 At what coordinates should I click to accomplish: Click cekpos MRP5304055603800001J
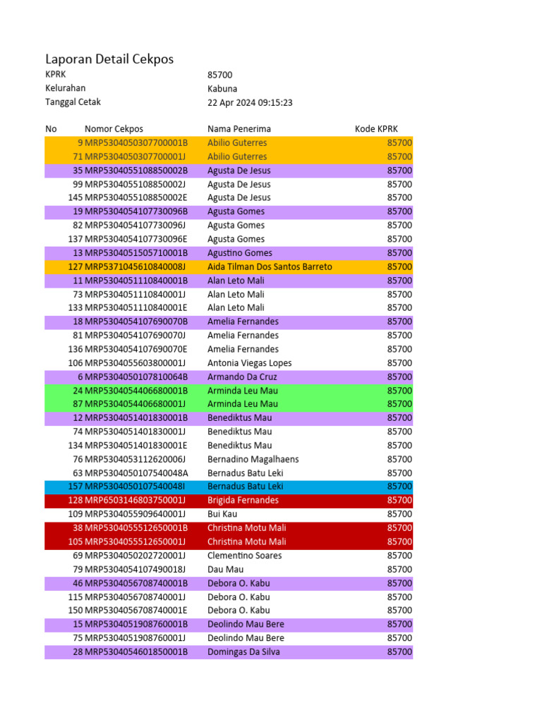click(135, 363)
